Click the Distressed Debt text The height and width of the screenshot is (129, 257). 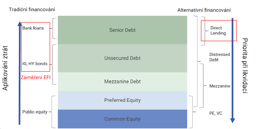click(x=220, y=57)
